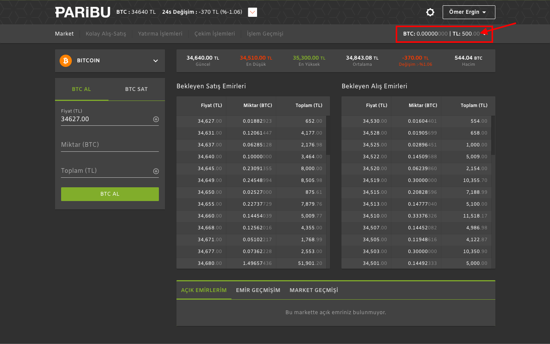Open Yatırma İşlemleri from the navigation
Viewport: 550px width, 344px height.
(x=160, y=34)
